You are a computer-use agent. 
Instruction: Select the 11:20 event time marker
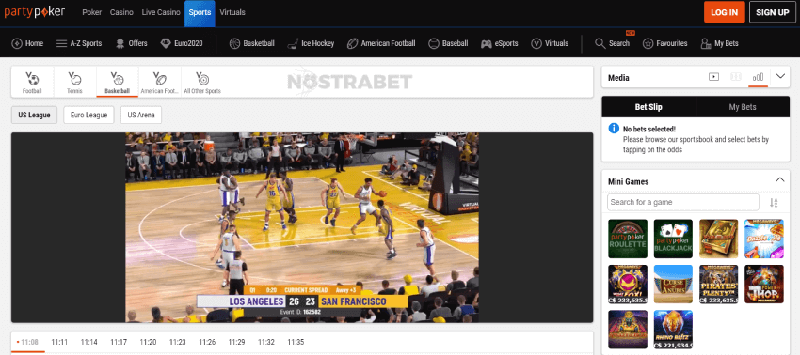click(x=148, y=342)
